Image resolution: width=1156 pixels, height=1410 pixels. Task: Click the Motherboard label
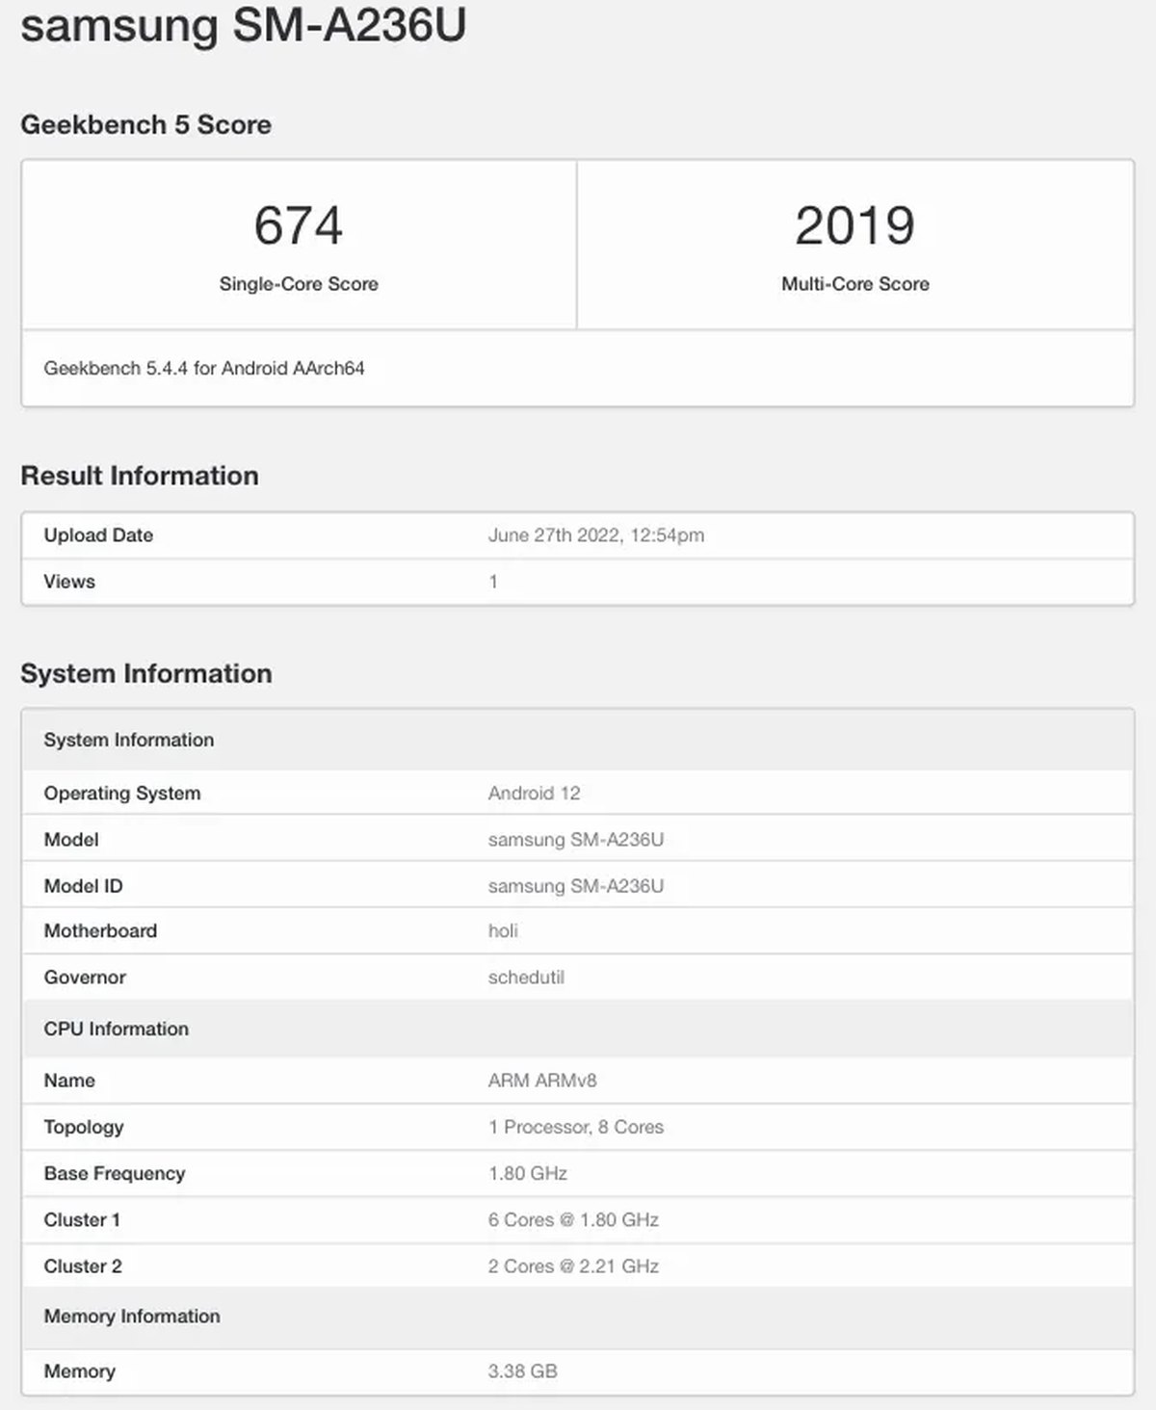pos(100,931)
